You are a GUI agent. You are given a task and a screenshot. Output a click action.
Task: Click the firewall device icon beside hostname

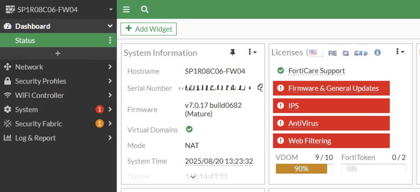point(10,9)
